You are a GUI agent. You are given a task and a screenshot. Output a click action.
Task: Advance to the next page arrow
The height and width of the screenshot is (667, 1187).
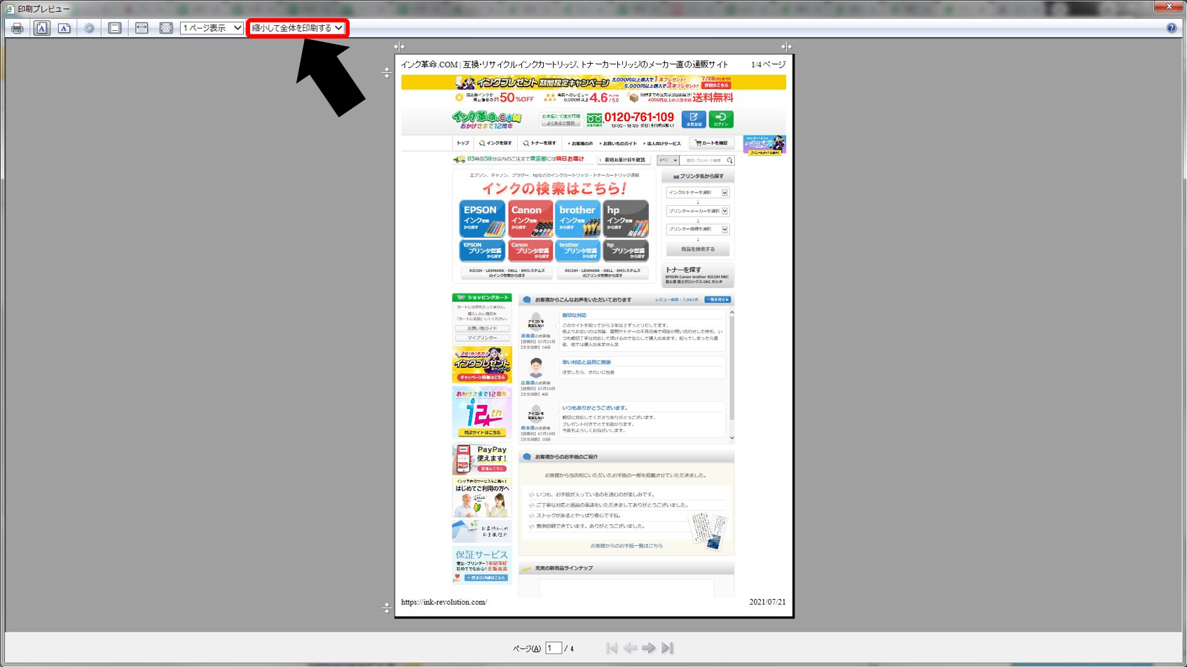coord(649,648)
